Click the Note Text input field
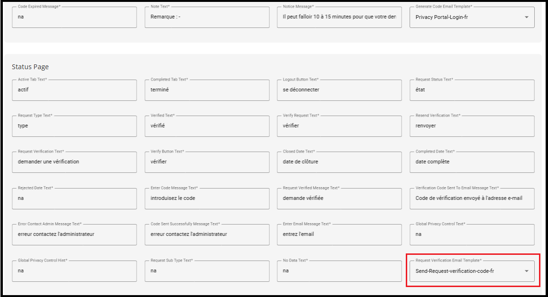The image size is (548, 297). [207, 17]
